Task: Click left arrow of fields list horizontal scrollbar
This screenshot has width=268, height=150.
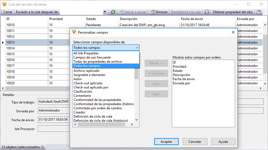Action: pyautogui.click(x=76, y=124)
